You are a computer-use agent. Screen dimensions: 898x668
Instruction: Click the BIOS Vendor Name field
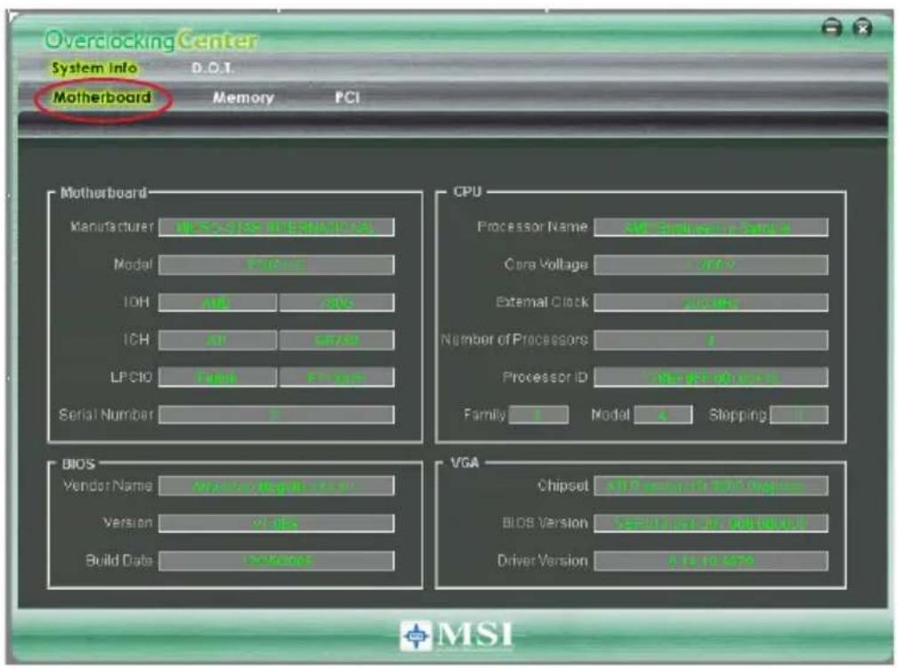pos(276,486)
